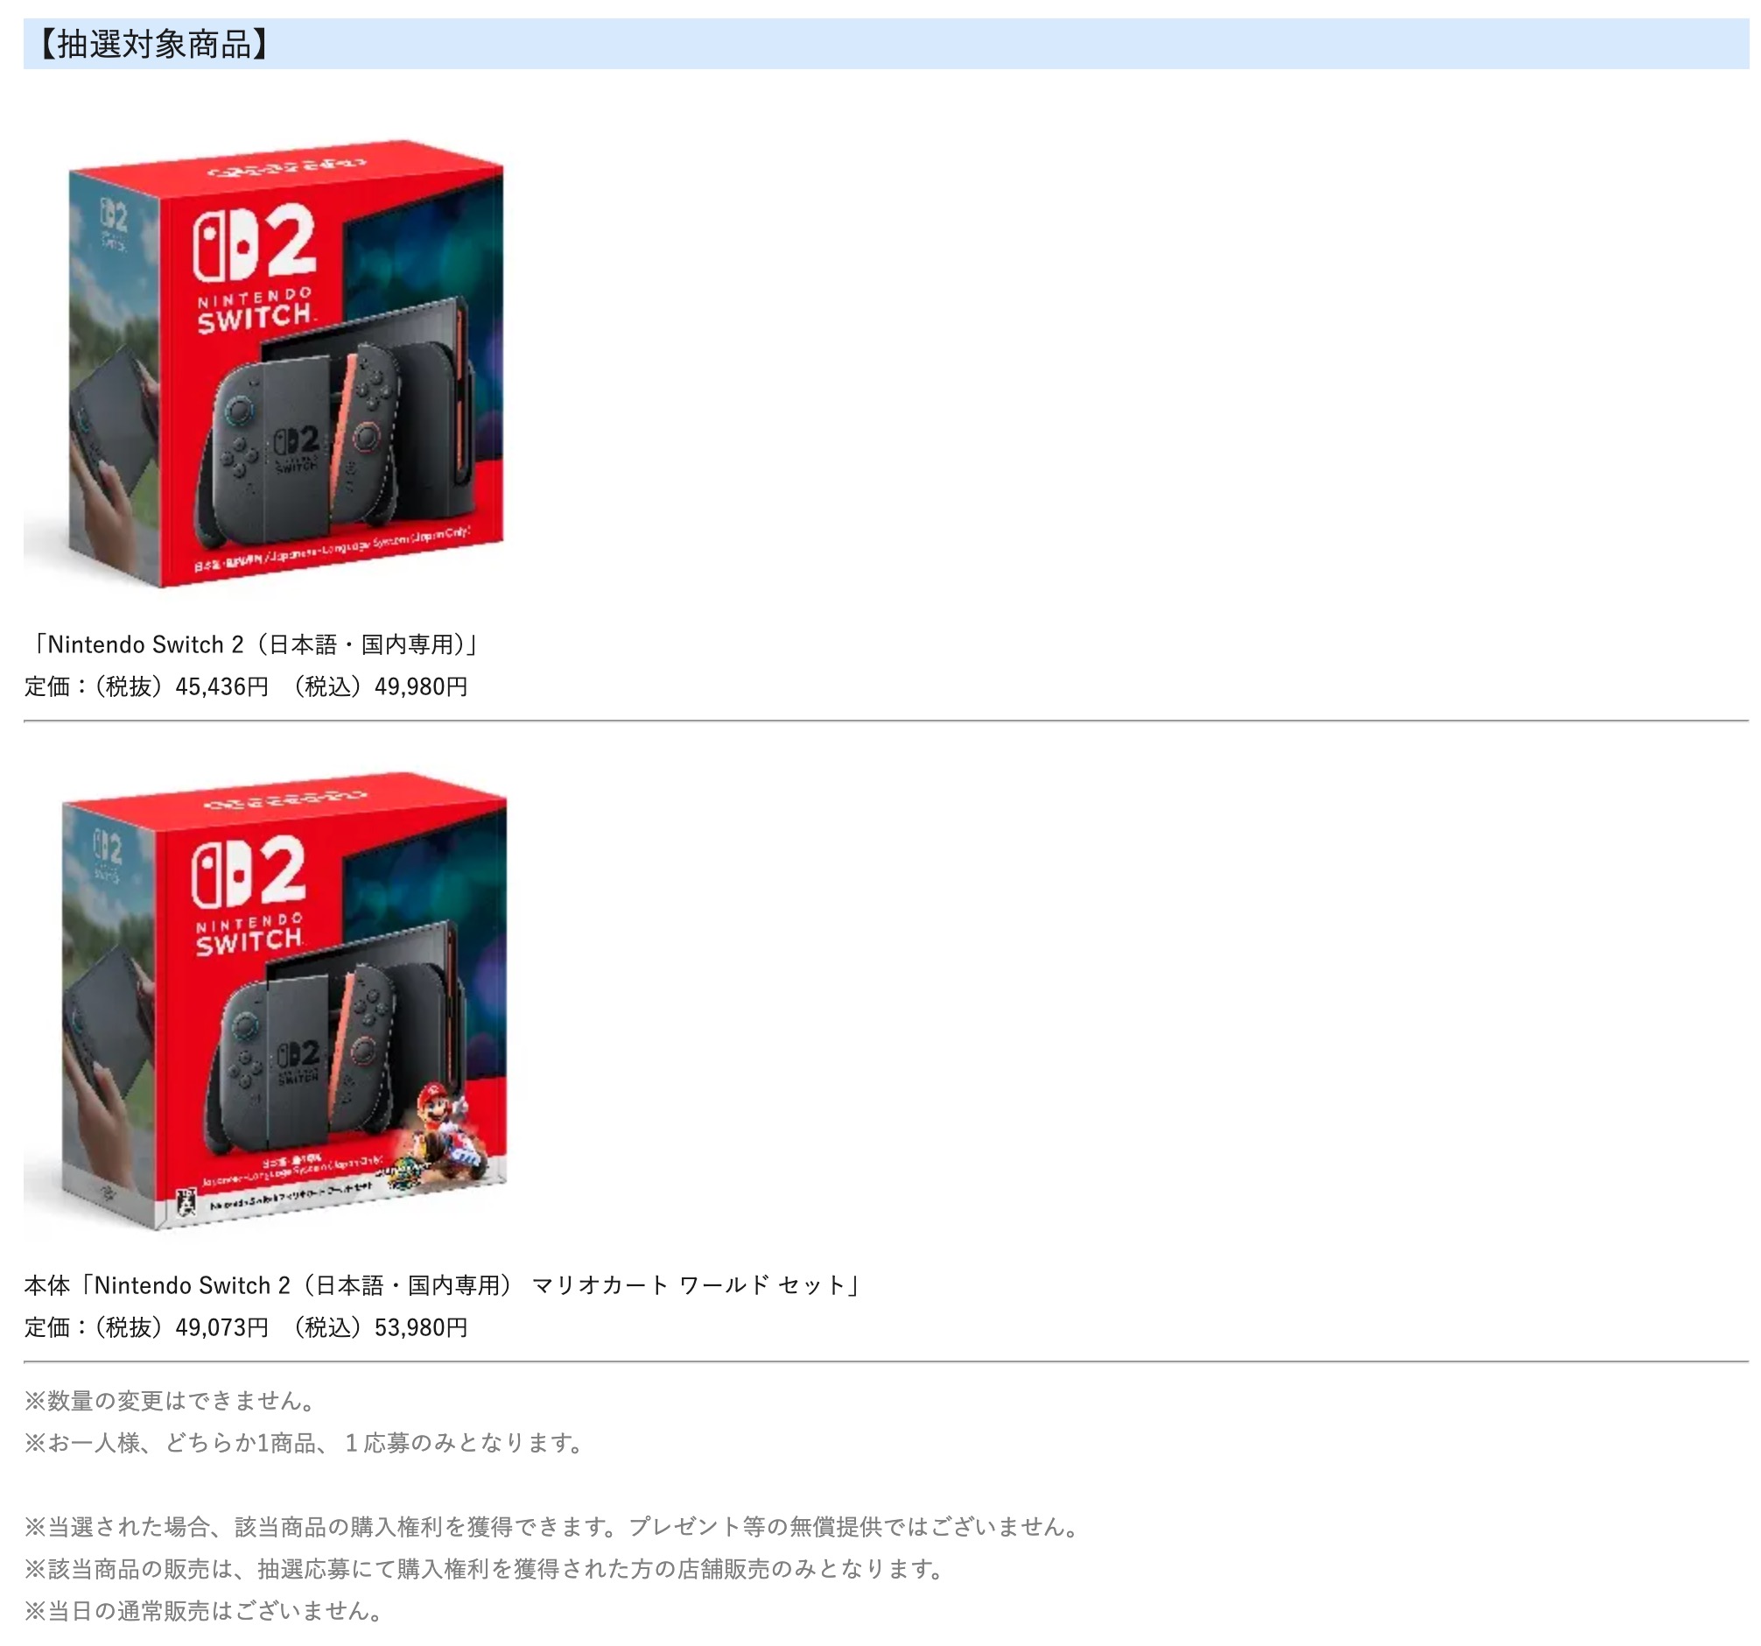1761x1646 pixels.
Task: Click the divider line below first product
Action: click(886, 722)
